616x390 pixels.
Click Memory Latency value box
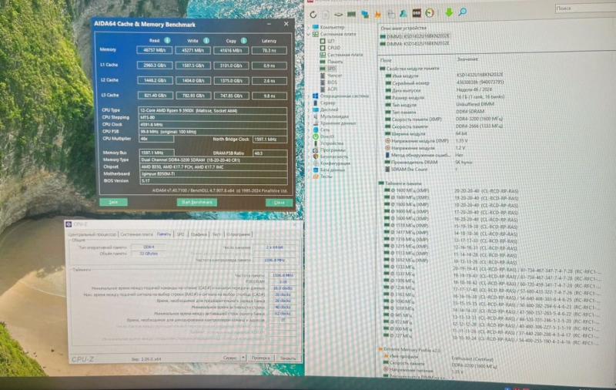[269, 50]
